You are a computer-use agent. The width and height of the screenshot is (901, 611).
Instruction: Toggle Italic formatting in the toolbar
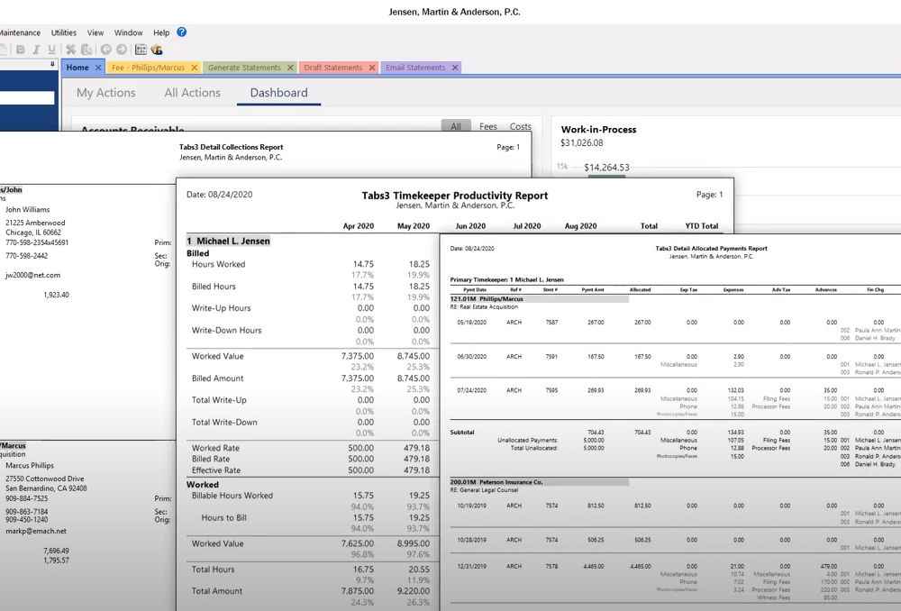(x=36, y=50)
